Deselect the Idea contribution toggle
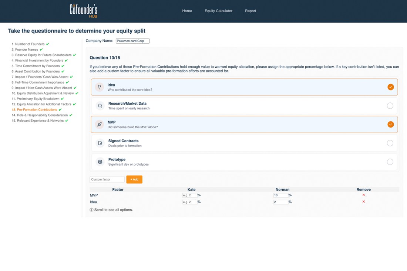 point(391,87)
